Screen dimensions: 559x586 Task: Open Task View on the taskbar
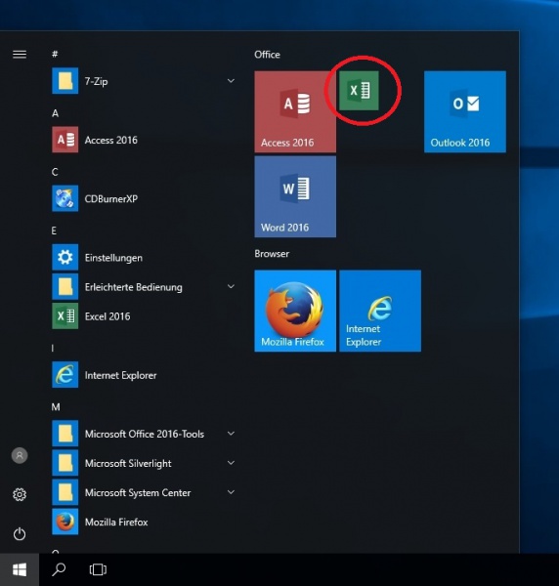pyautogui.click(x=98, y=569)
